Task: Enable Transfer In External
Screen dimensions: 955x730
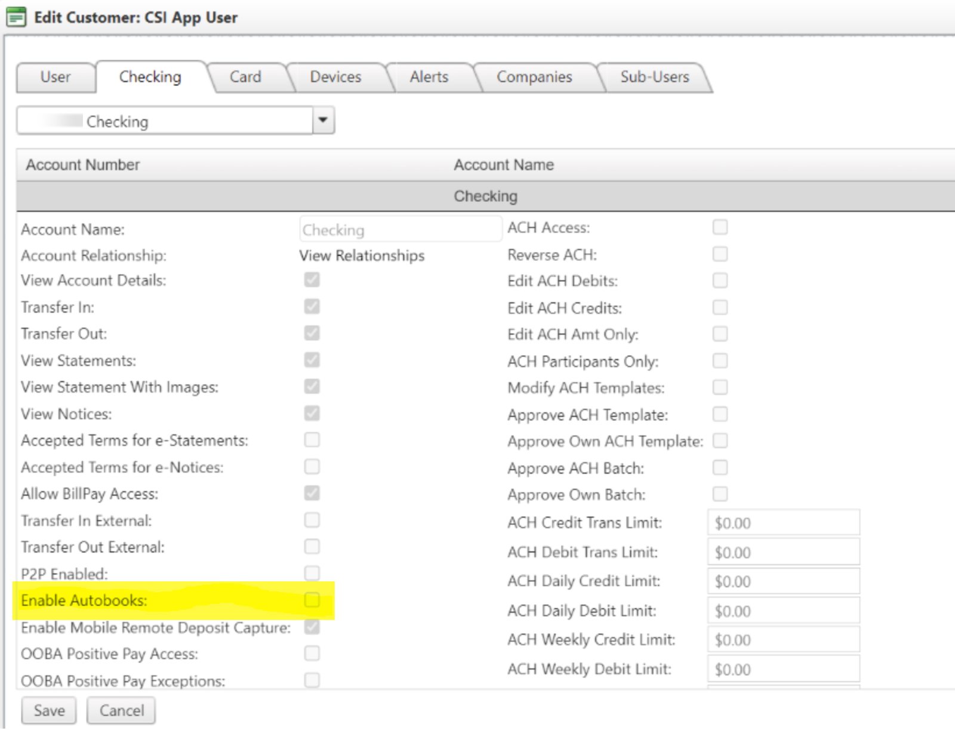Action: pyautogui.click(x=311, y=520)
